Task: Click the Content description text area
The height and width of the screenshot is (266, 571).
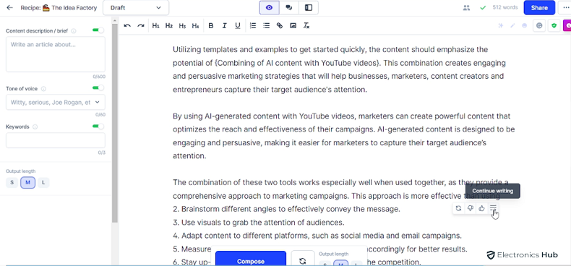Action: (56, 54)
